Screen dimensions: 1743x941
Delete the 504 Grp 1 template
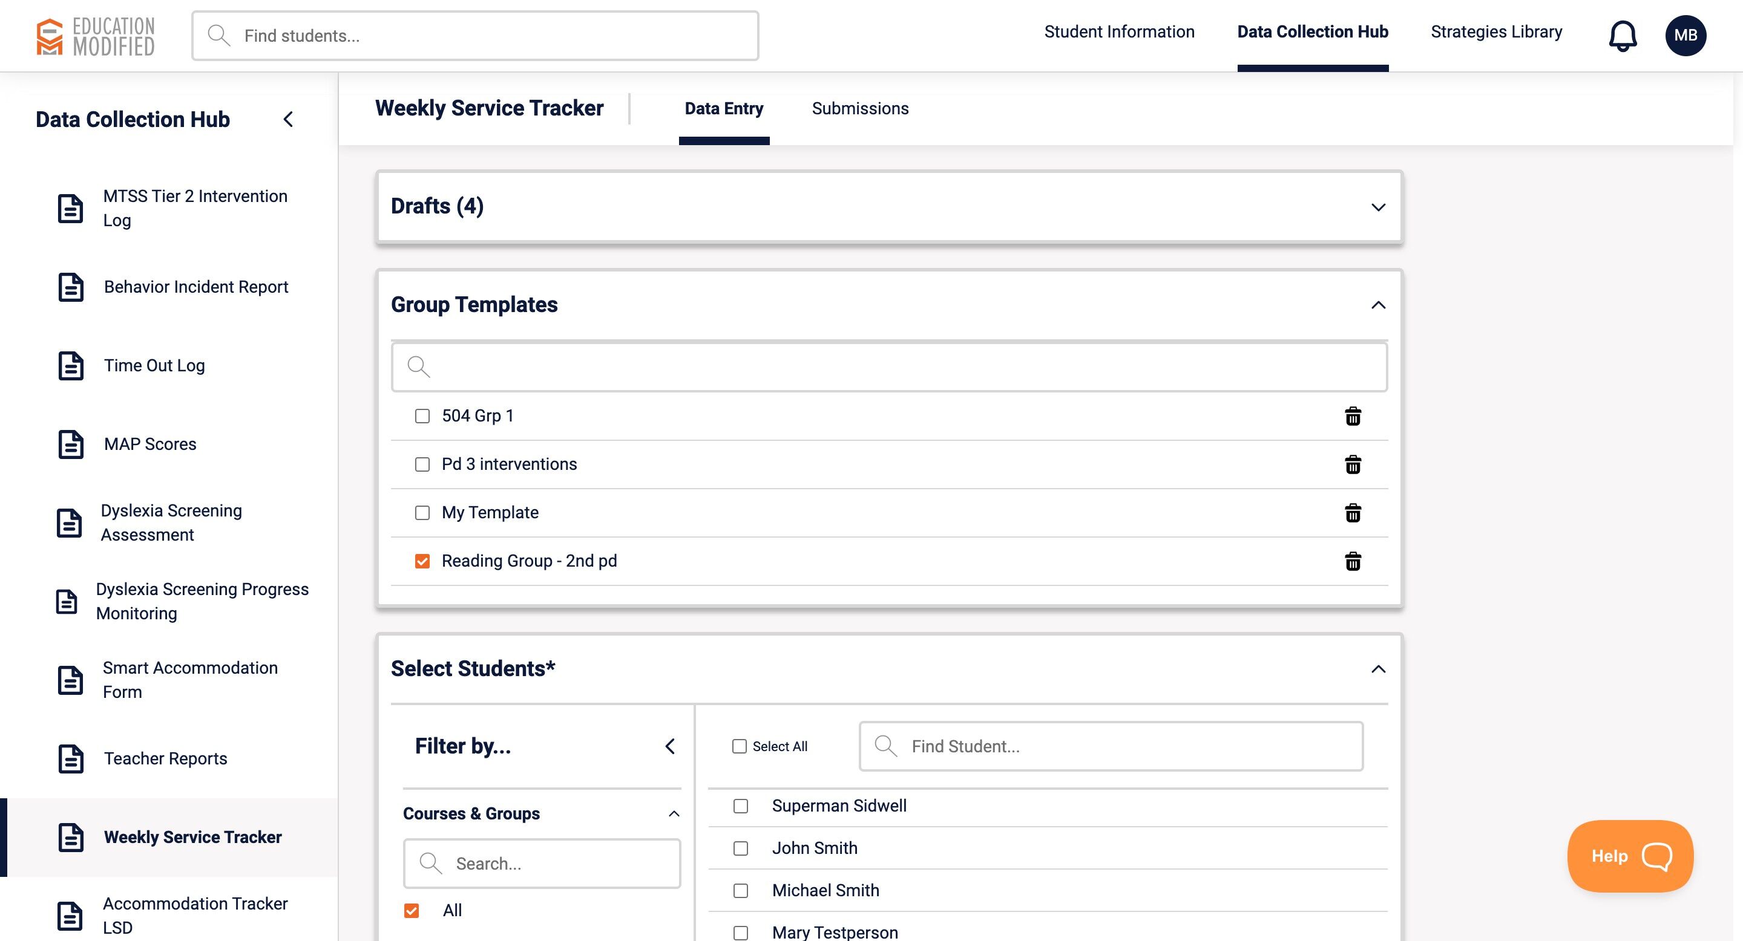pos(1353,417)
